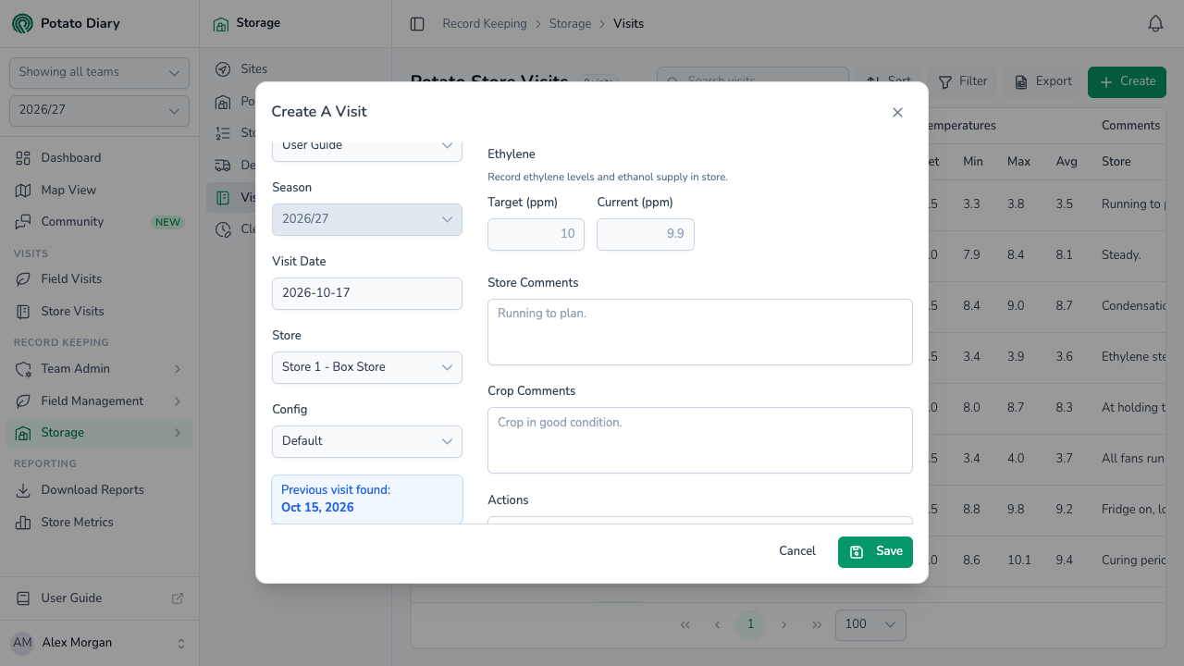Cancel the visit creation
Image resolution: width=1184 pixels, height=666 pixels.
pos(797,551)
